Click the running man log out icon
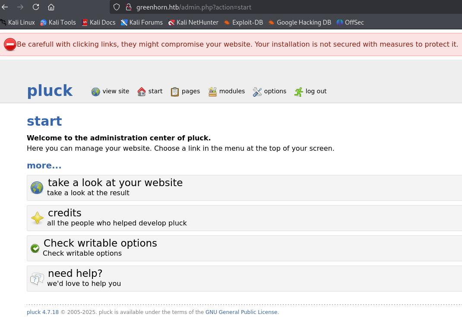 coord(299,92)
